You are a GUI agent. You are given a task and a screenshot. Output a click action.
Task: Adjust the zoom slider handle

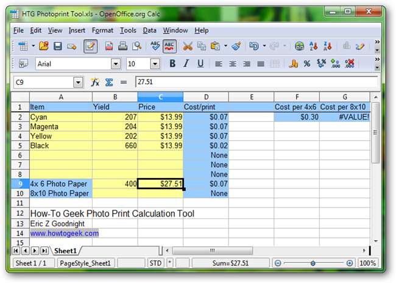coord(313,263)
